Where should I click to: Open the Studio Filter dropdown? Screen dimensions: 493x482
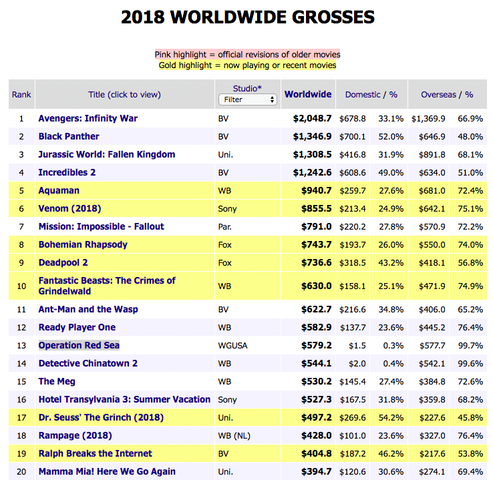247,99
